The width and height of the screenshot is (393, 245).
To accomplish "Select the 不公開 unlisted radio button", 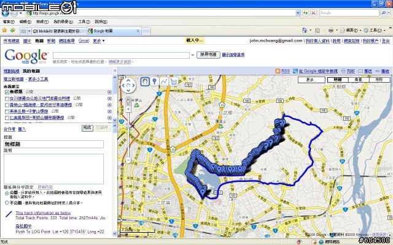I will (x=7, y=203).
